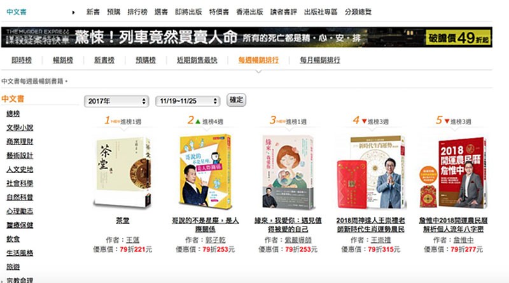Click author link 王薀
Screen dimensions: 509x283
click(132, 240)
